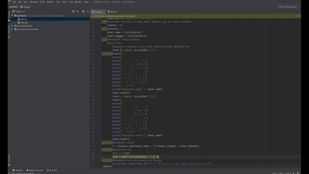This screenshot has width=309, height=174.
Task: Toggle the Structure tool window side tab
Action: [9, 31]
